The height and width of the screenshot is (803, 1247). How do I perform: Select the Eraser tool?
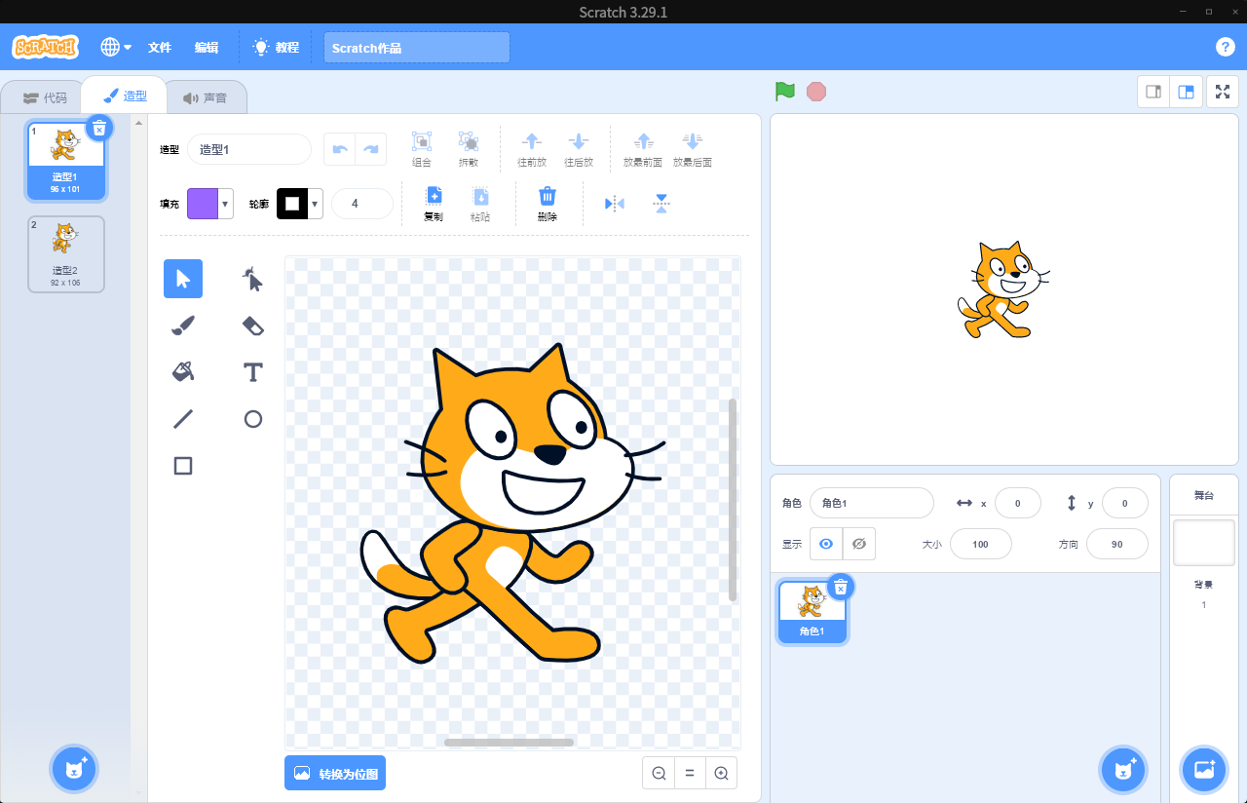[x=253, y=325]
